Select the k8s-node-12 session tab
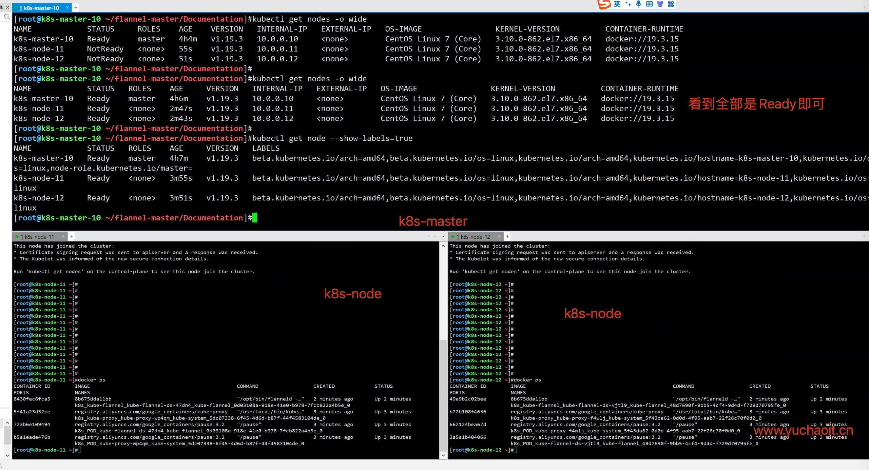 pyautogui.click(x=473, y=237)
